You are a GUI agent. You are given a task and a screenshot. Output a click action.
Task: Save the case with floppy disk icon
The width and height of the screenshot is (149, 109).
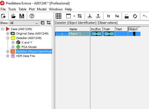(22, 16)
